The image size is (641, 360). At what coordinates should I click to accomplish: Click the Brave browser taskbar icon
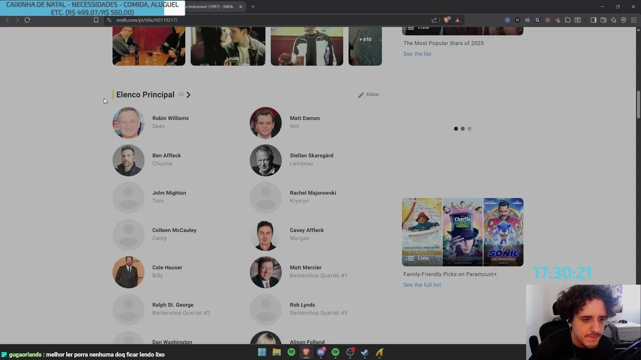point(306,352)
